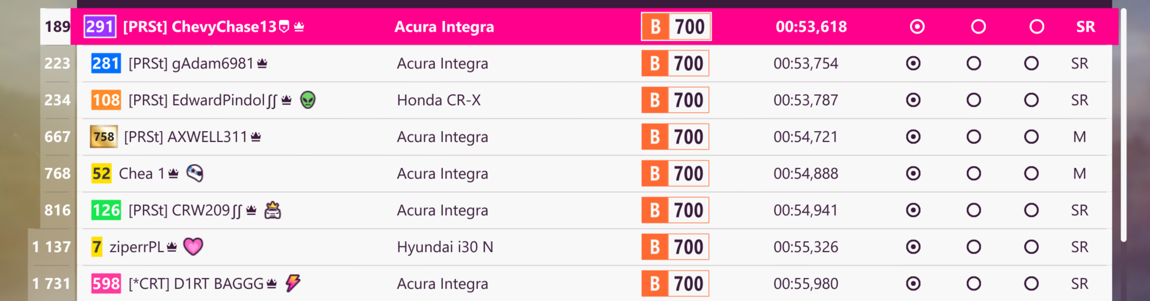Image resolution: width=1150 pixels, height=301 pixels.
Task: Click the gold 758 level badge
Action: tap(104, 136)
